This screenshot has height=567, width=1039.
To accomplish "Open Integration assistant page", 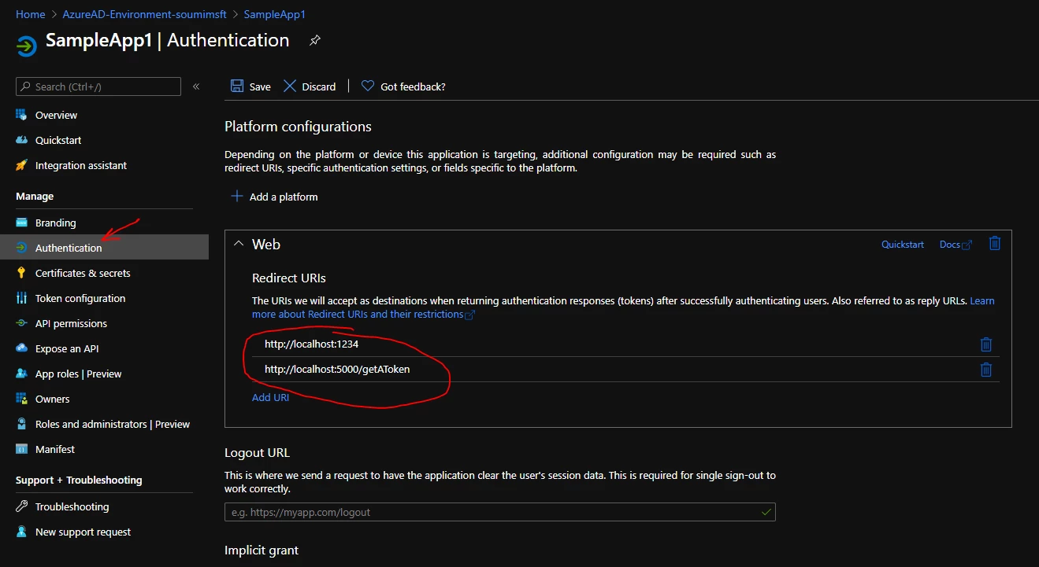I will [x=81, y=165].
